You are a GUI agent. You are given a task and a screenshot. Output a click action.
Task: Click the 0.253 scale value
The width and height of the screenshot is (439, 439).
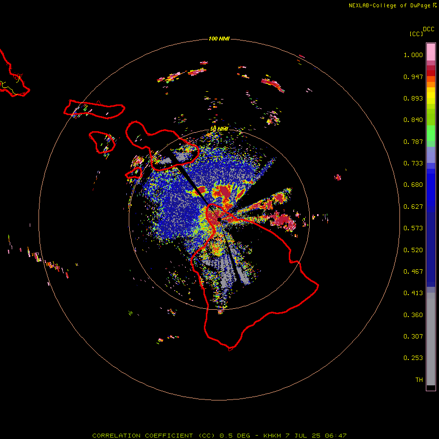click(x=413, y=358)
